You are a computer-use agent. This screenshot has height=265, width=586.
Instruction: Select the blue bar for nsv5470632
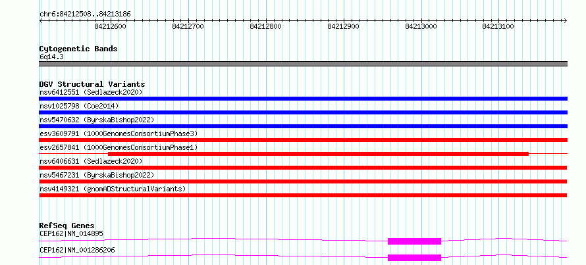pyautogui.click(x=303, y=126)
